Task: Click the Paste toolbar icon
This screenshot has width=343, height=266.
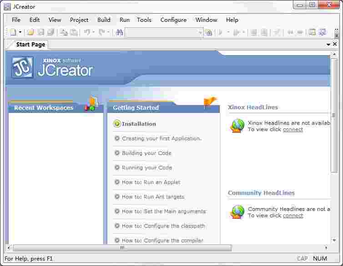Action: pyautogui.click(x=74, y=32)
